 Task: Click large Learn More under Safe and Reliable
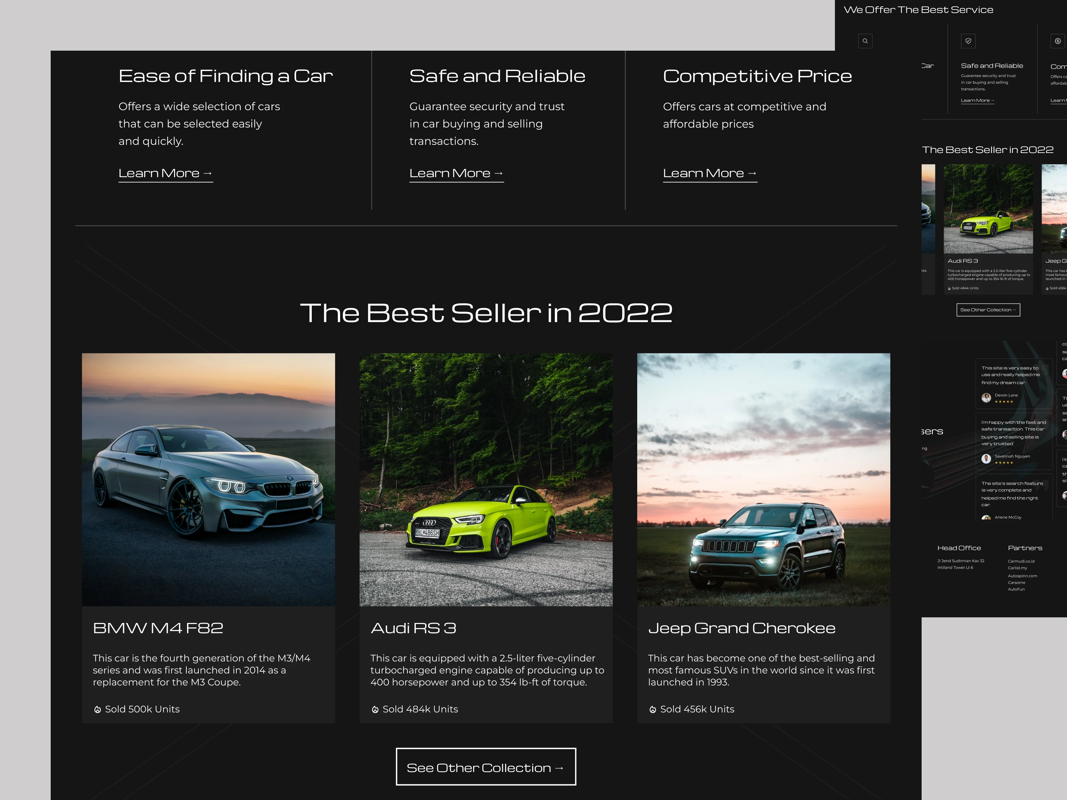456,173
